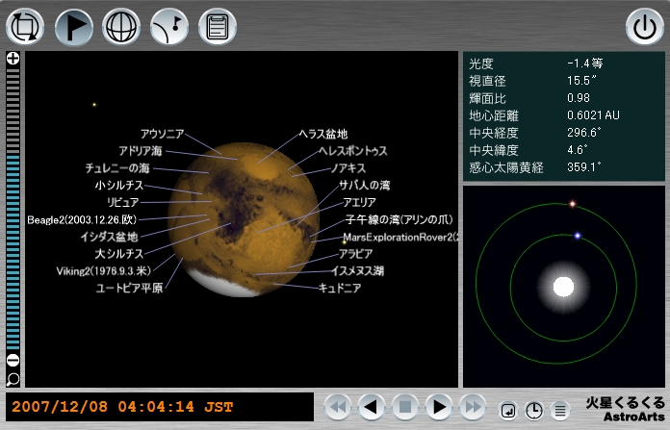670x430 pixels.
Task: Click the アラビア label
Action: 356,254
